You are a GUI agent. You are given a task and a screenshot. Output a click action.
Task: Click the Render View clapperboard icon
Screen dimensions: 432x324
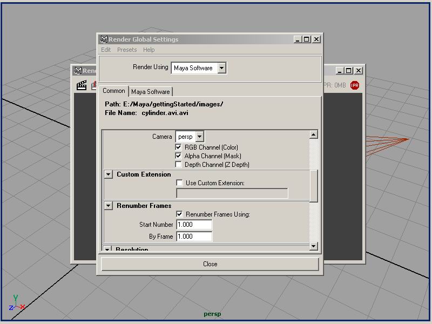point(82,85)
